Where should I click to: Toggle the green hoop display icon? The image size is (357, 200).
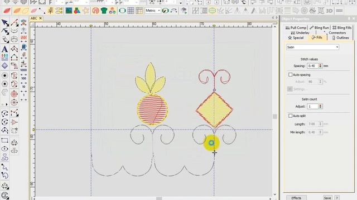click(x=122, y=11)
